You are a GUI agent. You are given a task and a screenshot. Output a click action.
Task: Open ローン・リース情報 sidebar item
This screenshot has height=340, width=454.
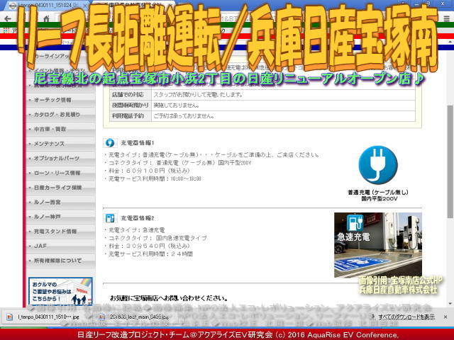[x=60, y=173]
